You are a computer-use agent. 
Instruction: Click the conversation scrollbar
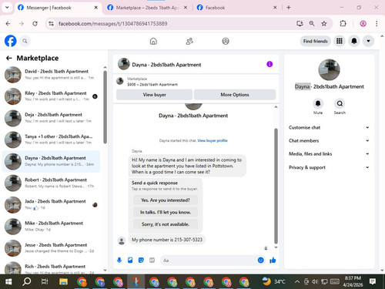276,186
